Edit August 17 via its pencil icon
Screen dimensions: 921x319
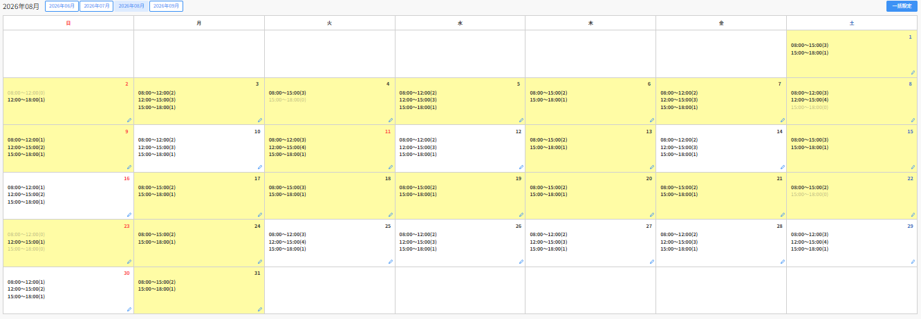(260, 214)
